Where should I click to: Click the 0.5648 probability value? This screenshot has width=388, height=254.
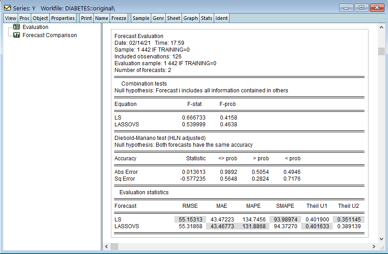tap(229, 179)
